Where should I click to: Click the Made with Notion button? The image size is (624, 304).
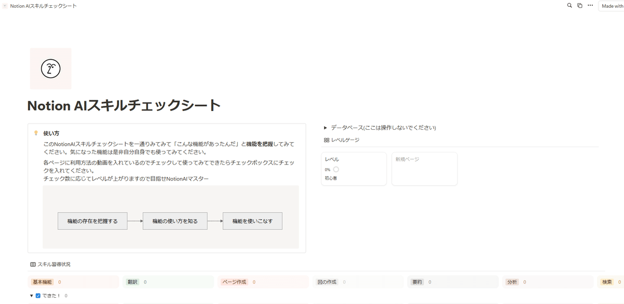tap(612, 5)
